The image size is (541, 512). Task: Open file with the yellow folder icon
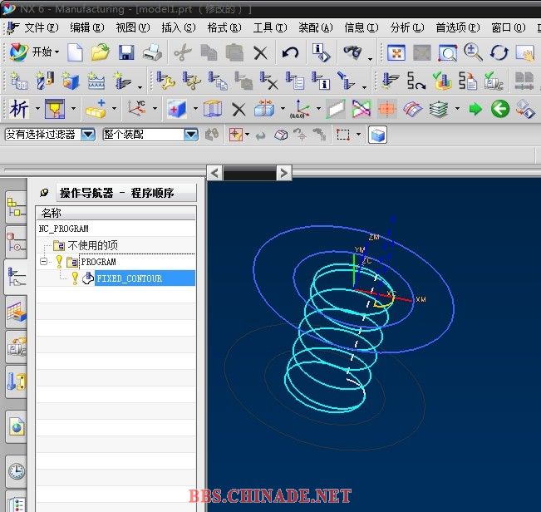point(101,53)
